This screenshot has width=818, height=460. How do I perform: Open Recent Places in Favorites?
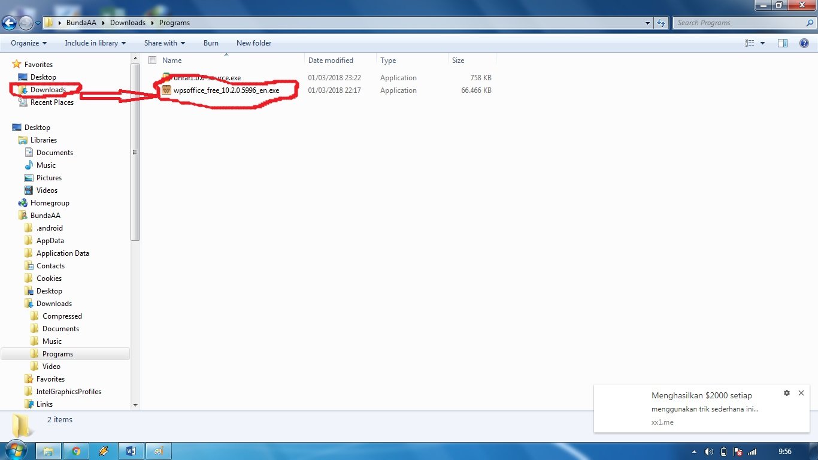51,102
